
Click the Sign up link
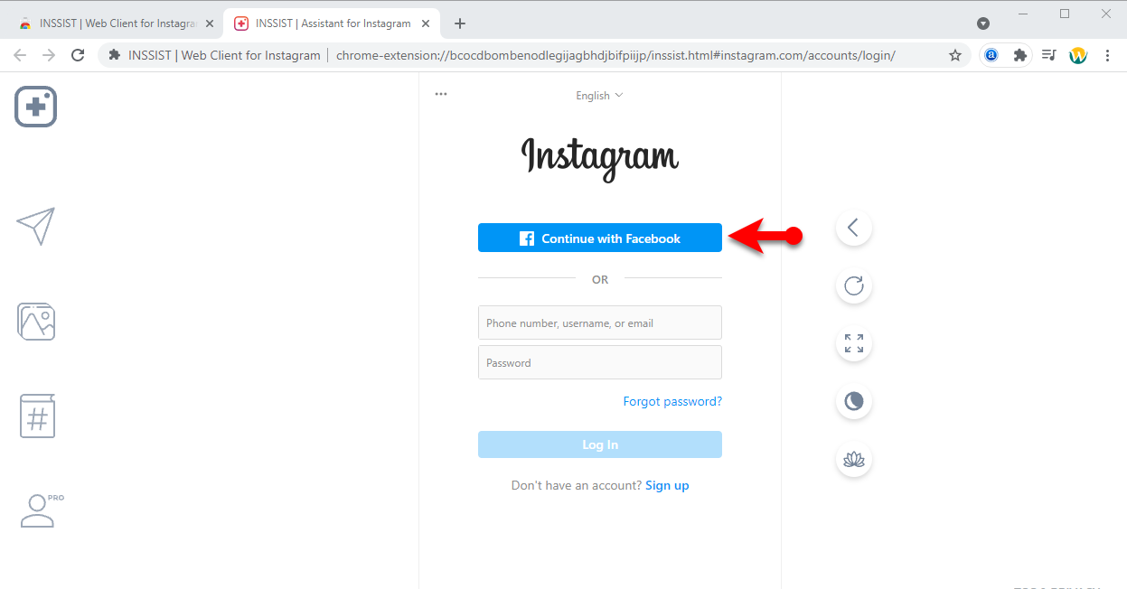tap(667, 485)
